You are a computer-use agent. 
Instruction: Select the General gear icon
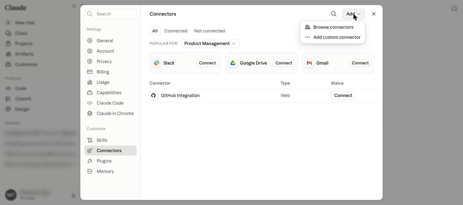[90, 41]
